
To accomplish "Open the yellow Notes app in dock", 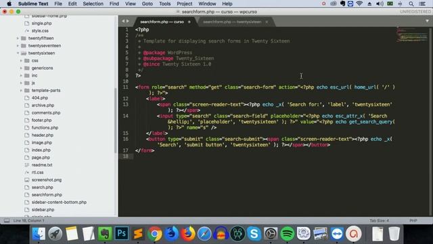I will click(72, 234).
